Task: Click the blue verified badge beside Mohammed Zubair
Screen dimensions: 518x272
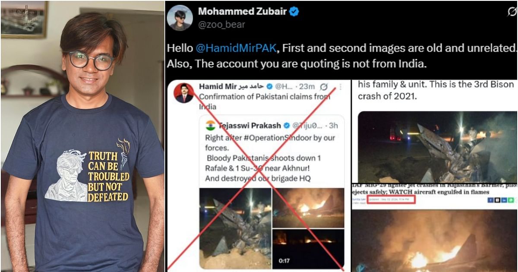Action: point(294,12)
